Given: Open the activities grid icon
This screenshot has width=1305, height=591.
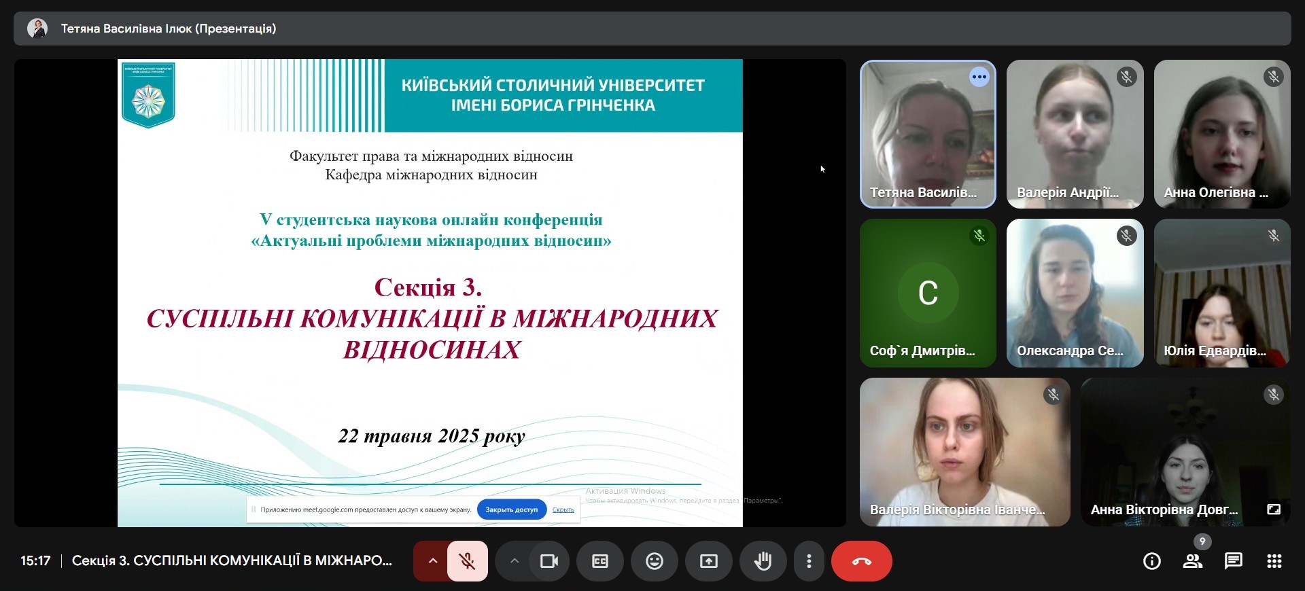Looking at the screenshot, I should pyautogui.click(x=1274, y=561).
